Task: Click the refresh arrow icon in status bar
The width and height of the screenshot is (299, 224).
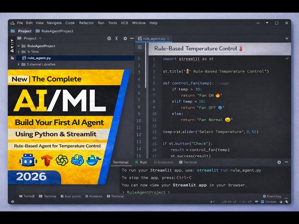Action: 250,202
